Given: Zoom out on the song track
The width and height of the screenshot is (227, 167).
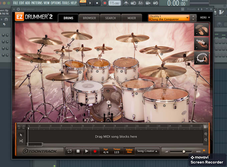Looking at the screenshot, I should (x=206, y=140).
